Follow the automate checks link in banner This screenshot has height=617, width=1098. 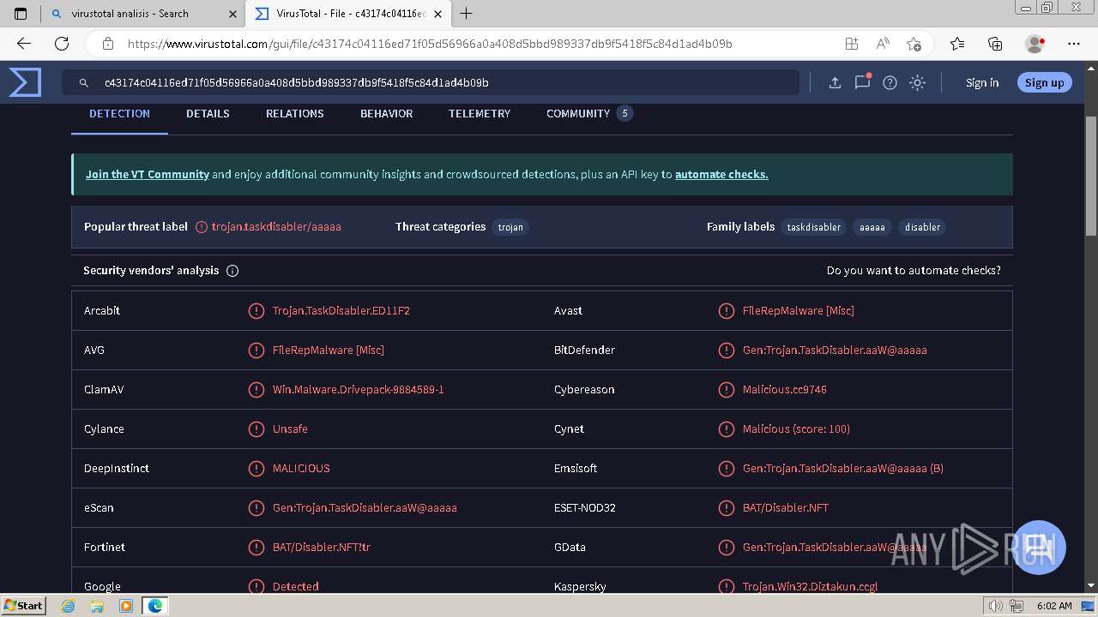(721, 175)
